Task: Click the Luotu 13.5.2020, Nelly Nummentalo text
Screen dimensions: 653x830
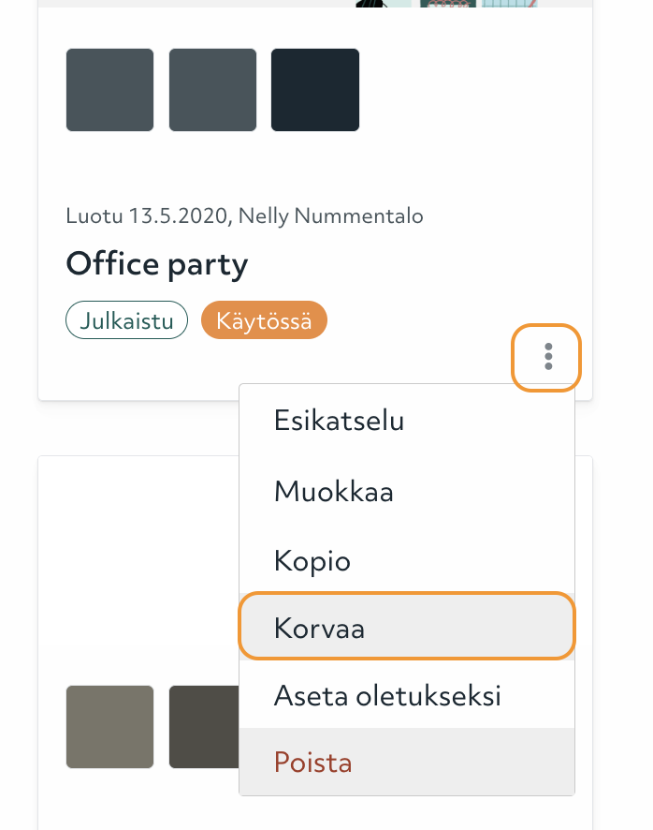Action: [244, 216]
